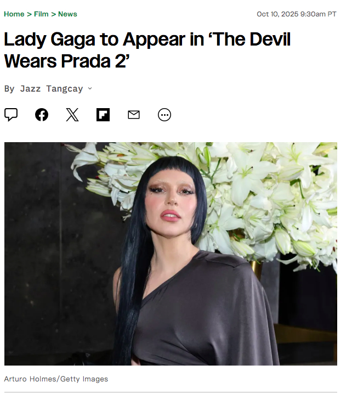Viewport: 352px width, 393px height.
Task: Email the article using envelope icon
Action: [134, 115]
